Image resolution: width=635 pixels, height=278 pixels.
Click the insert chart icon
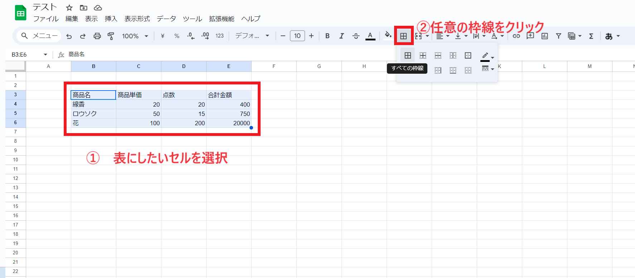544,36
